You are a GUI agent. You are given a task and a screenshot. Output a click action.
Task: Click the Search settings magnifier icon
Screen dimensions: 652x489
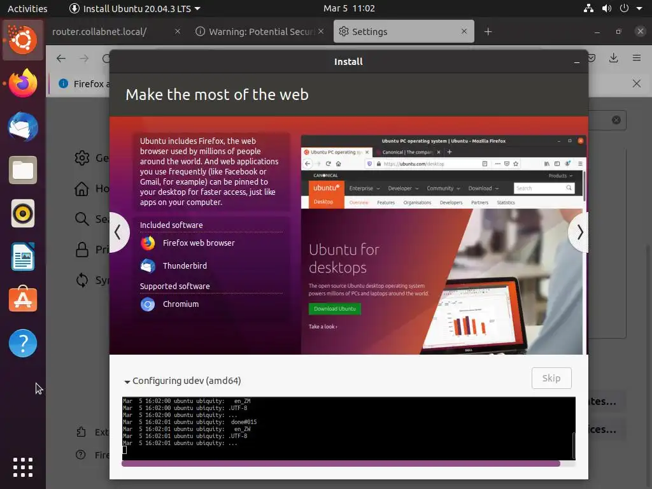82,219
